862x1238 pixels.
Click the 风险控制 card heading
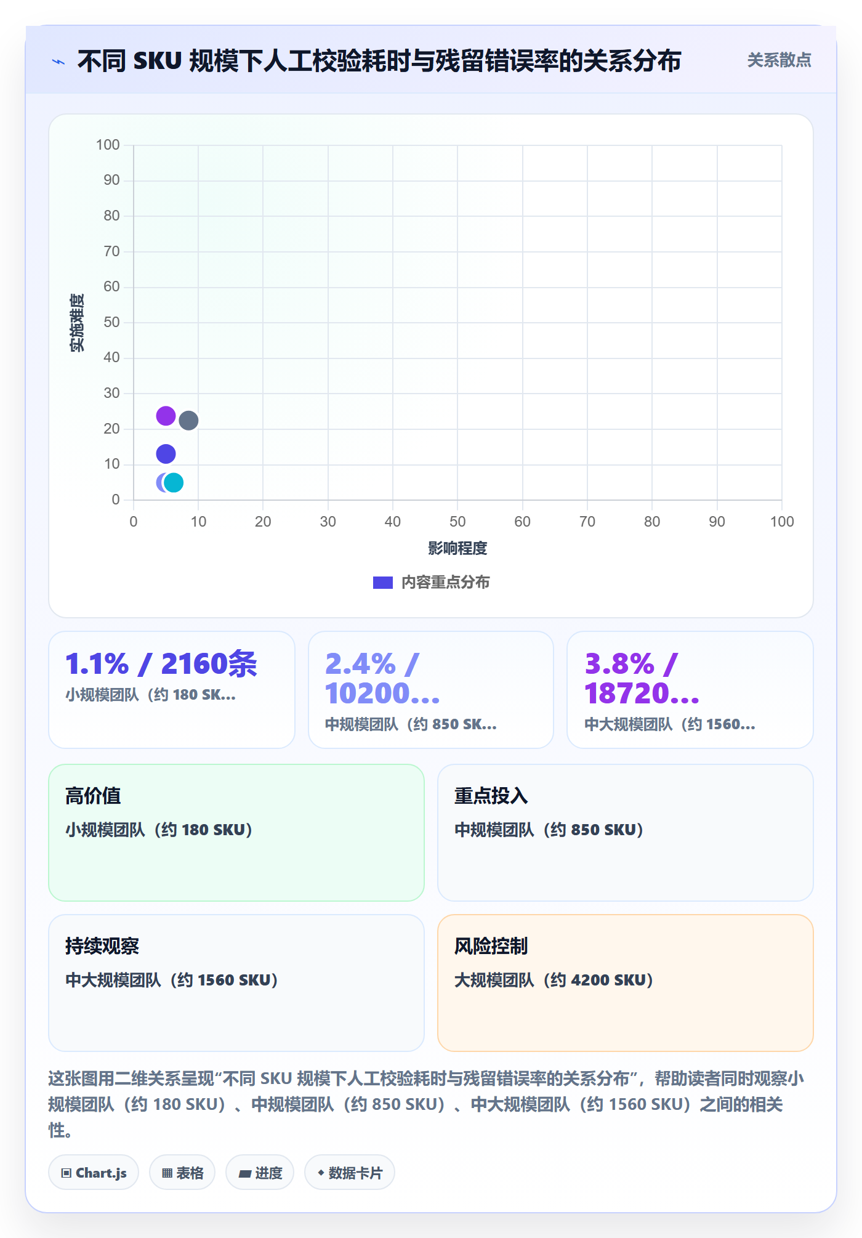tap(491, 946)
